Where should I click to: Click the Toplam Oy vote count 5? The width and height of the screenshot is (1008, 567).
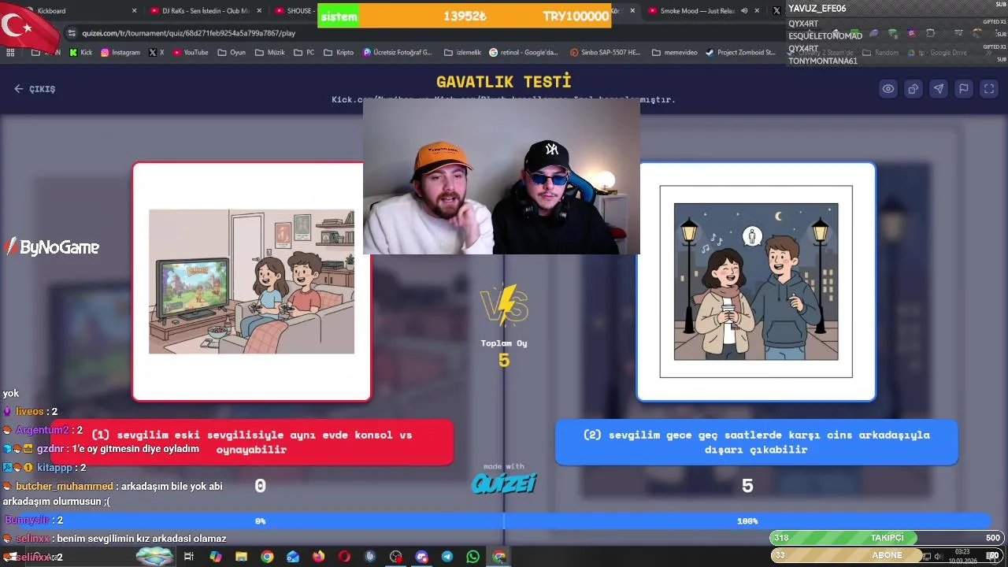pos(504,361)
